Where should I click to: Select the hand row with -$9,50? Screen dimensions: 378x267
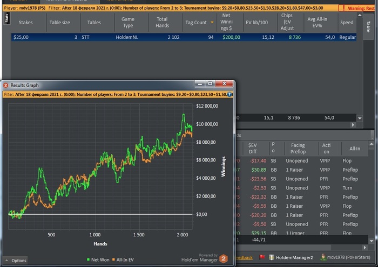302,224
